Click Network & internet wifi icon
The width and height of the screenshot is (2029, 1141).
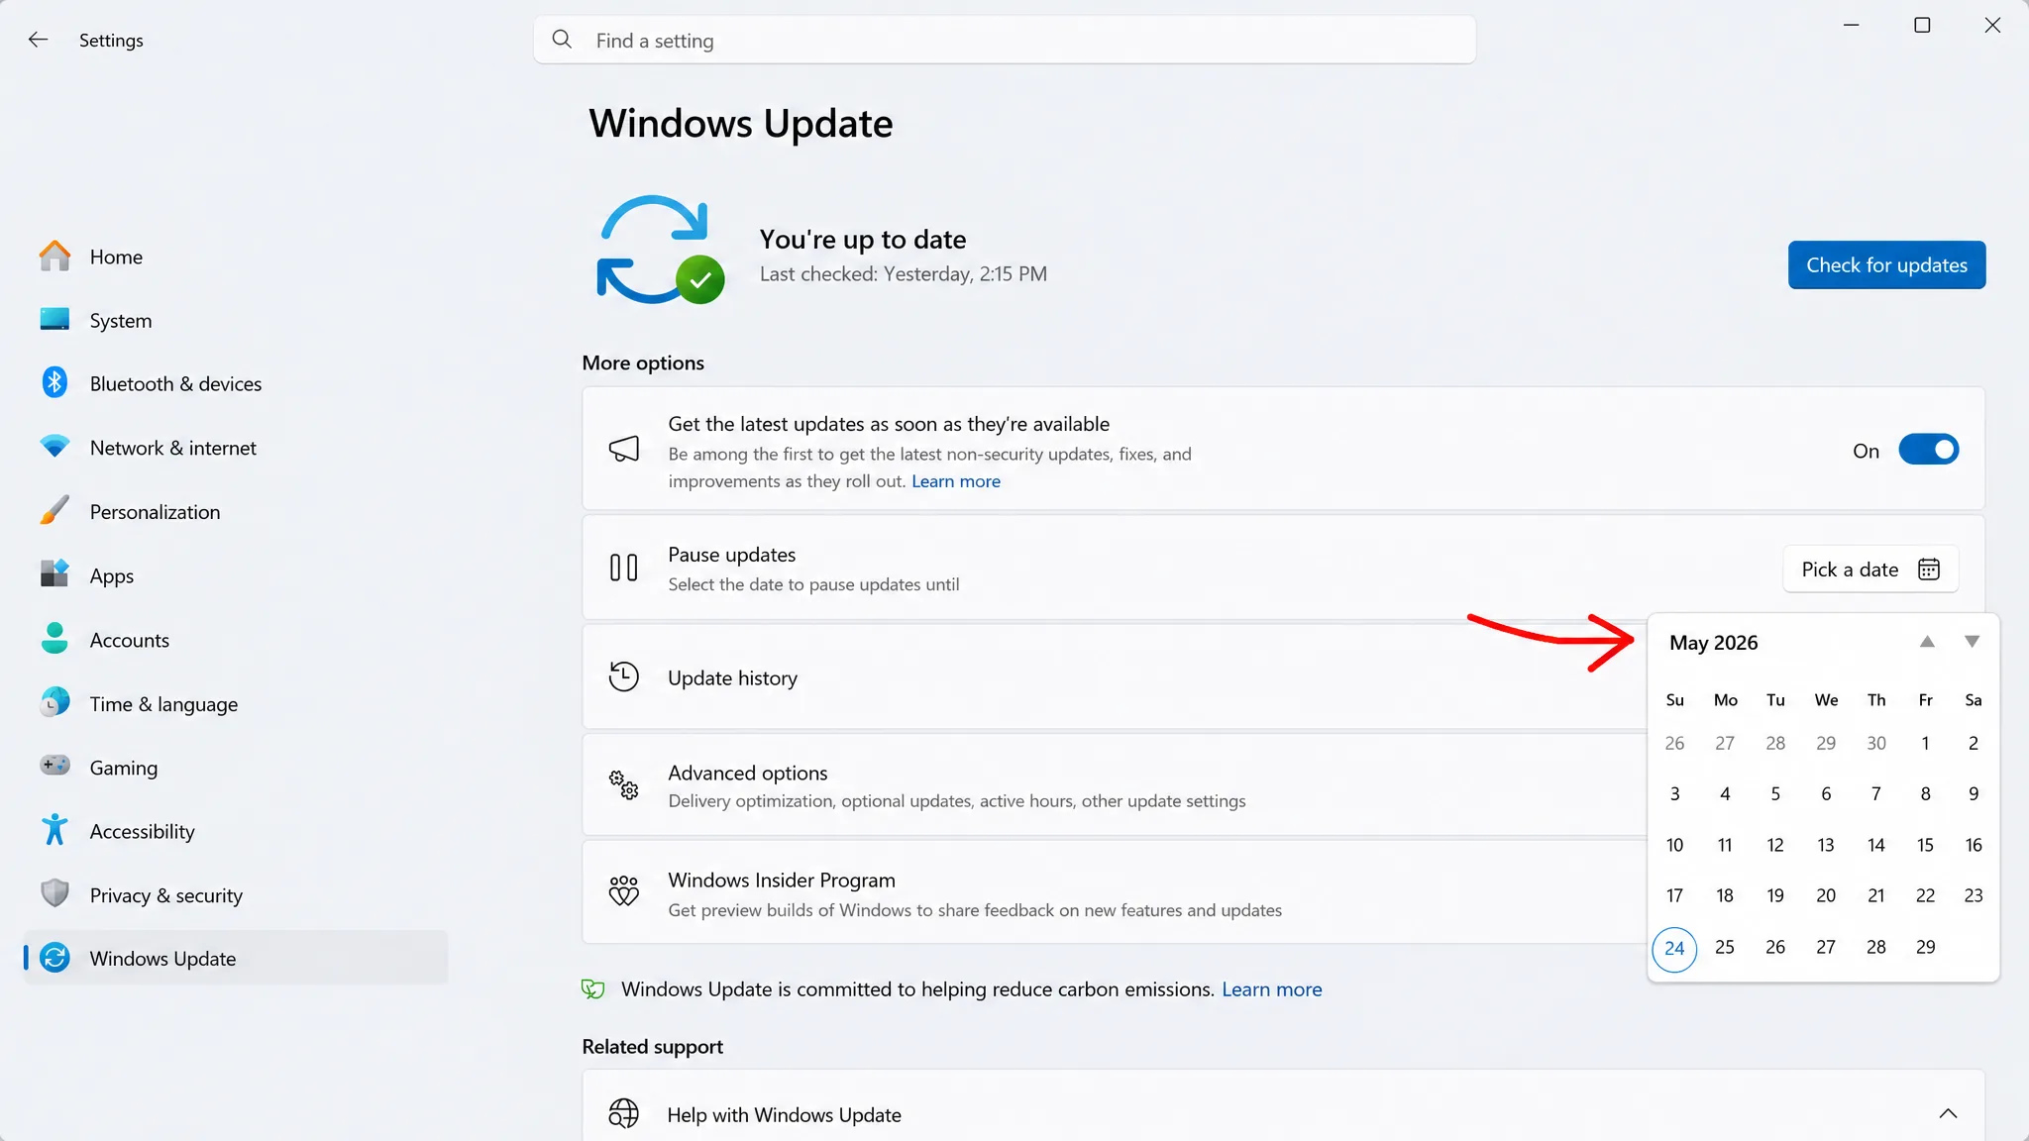coord(54,447)
